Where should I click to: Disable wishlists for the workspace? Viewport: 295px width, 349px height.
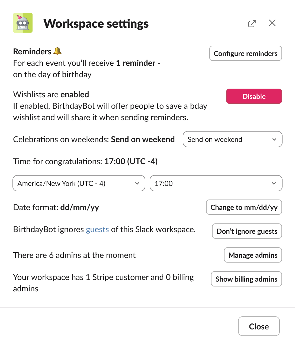point(254,96)
